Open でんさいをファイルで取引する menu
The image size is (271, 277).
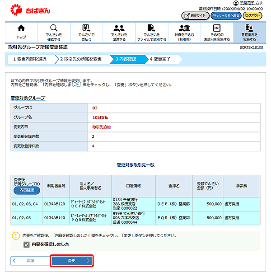pyautogui.click(x=152, y=31)
